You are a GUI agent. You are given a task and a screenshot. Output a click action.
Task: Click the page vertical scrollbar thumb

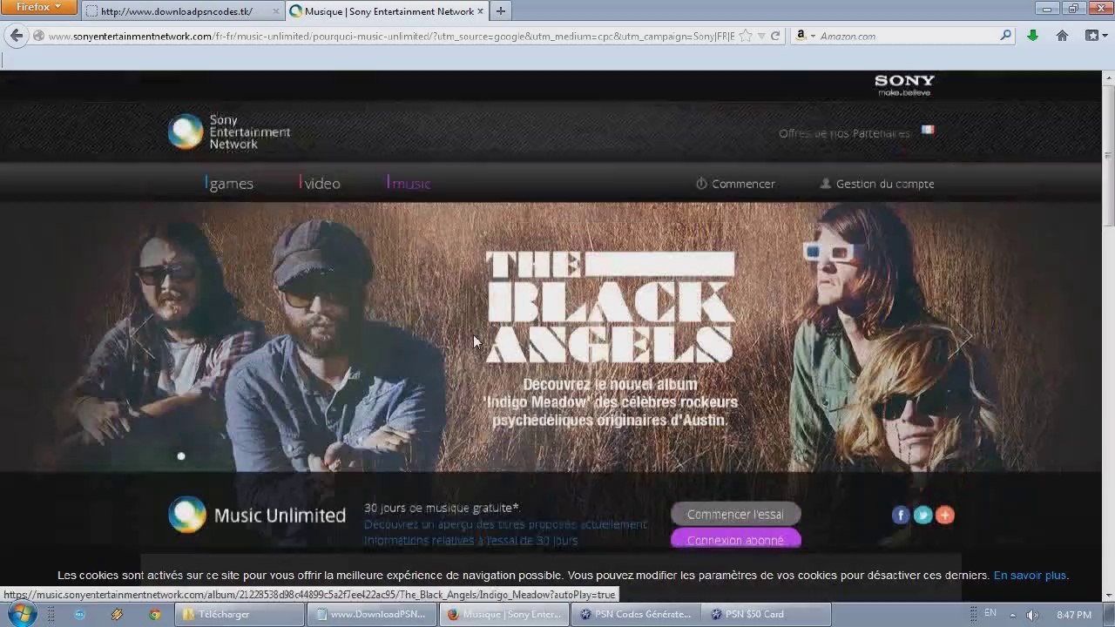tap(1108, 155)
